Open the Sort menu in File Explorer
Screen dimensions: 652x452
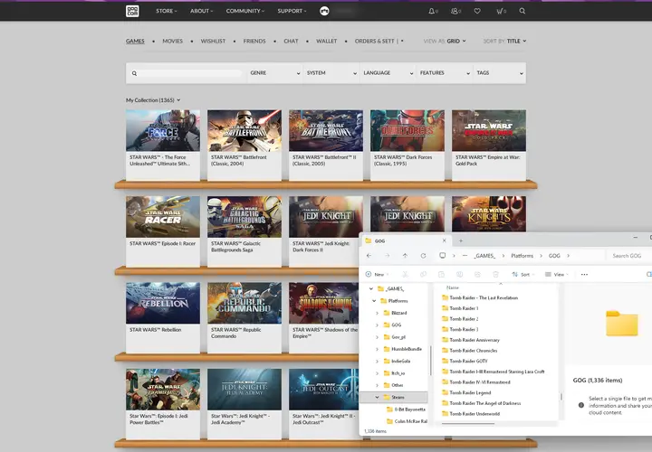pos(523,274)
